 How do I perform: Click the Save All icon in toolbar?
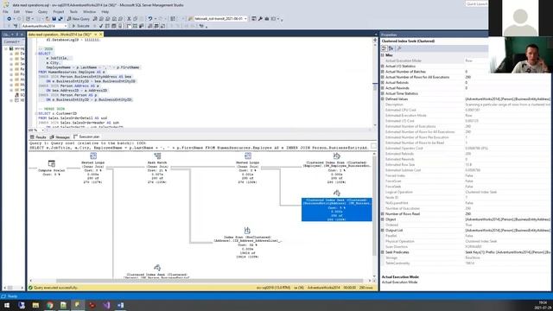coord(60,19)
